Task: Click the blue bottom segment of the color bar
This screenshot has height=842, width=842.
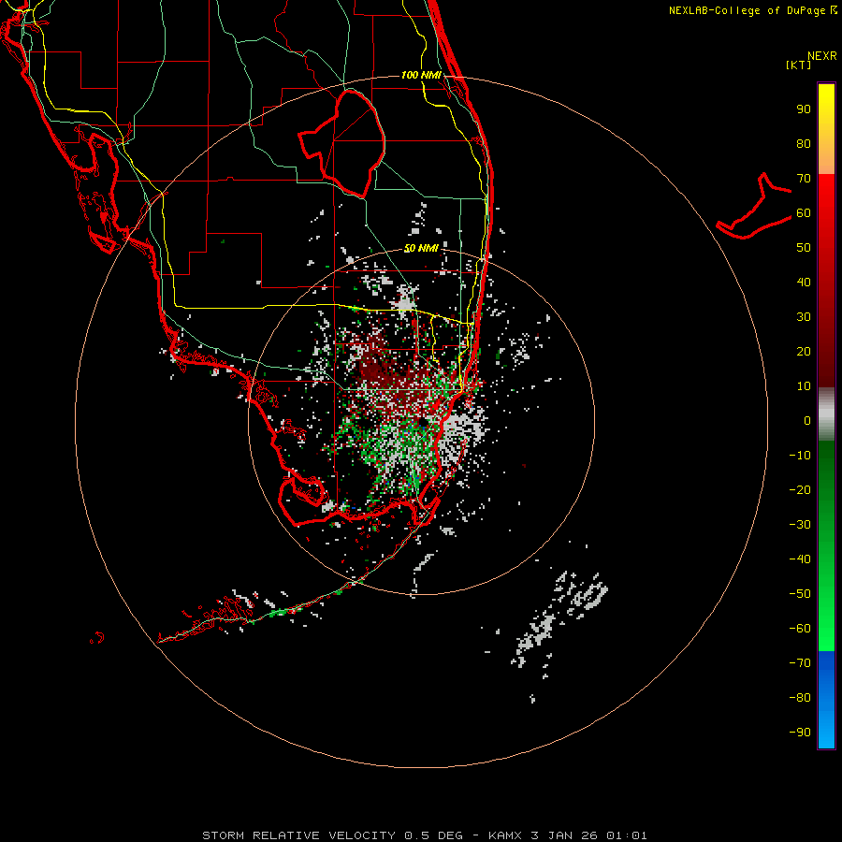Action: (826, 700)
